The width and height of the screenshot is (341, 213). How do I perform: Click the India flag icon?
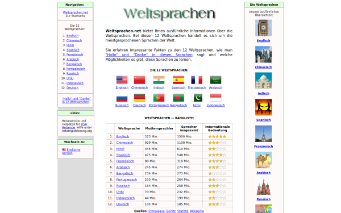[x=159, y=80]
